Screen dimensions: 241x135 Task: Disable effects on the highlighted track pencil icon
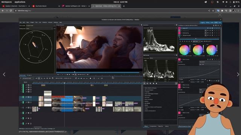click(26, 97)
